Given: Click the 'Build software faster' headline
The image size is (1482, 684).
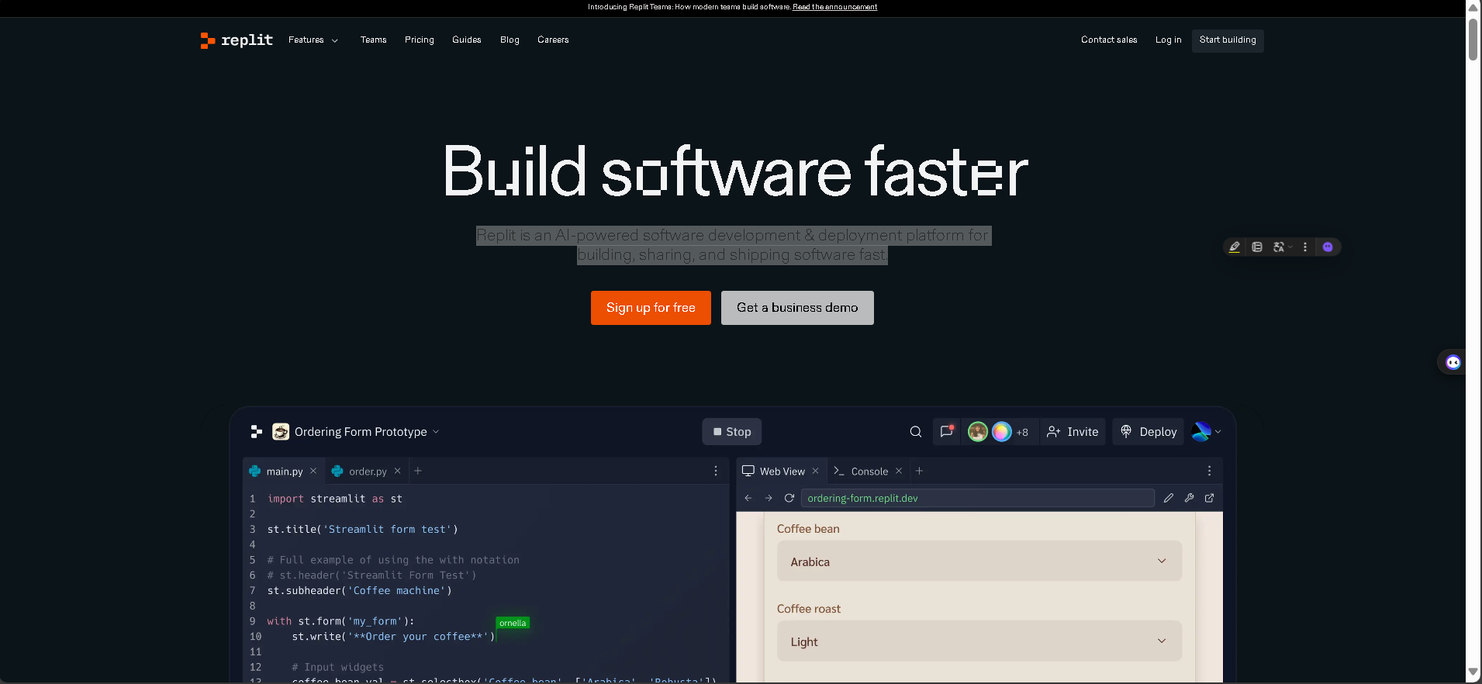Looking at the screenshot, I should (735, 172).
